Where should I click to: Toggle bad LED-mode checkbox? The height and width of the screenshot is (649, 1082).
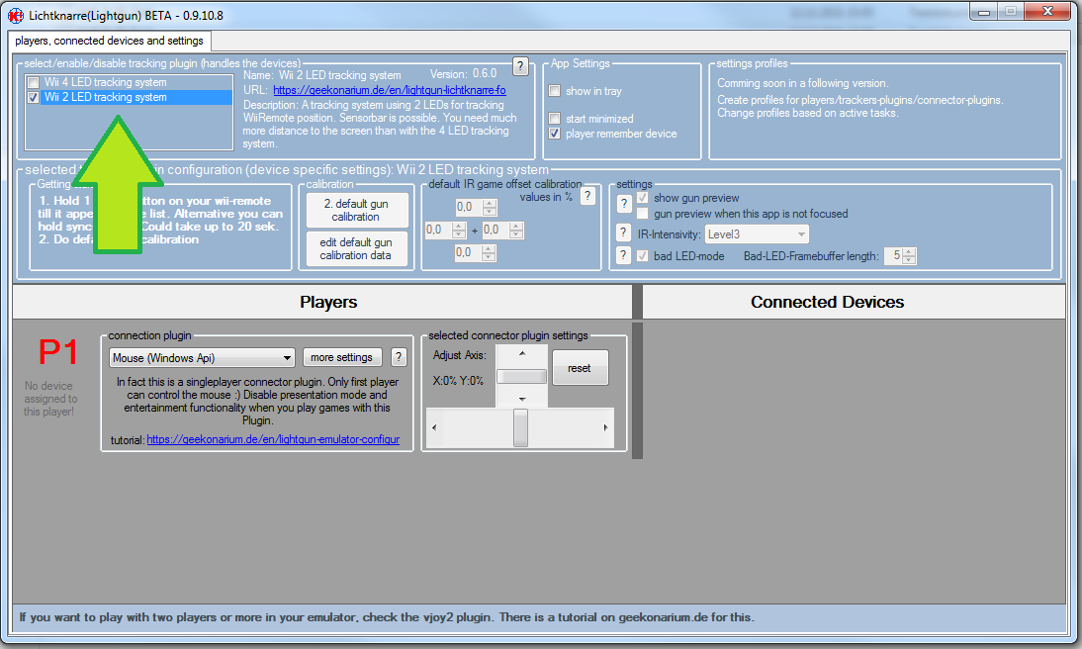tap(643, 256)
